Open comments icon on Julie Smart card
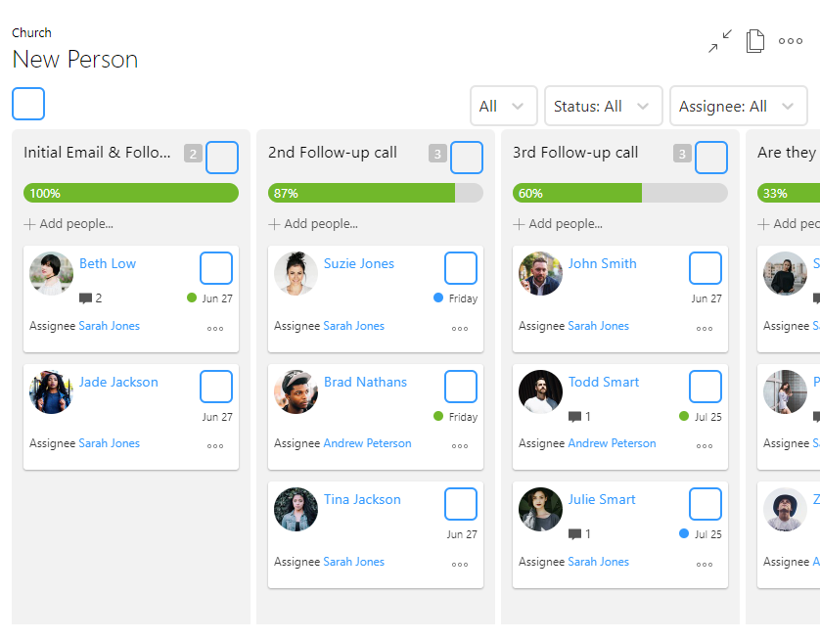 (x=574, y=534)
